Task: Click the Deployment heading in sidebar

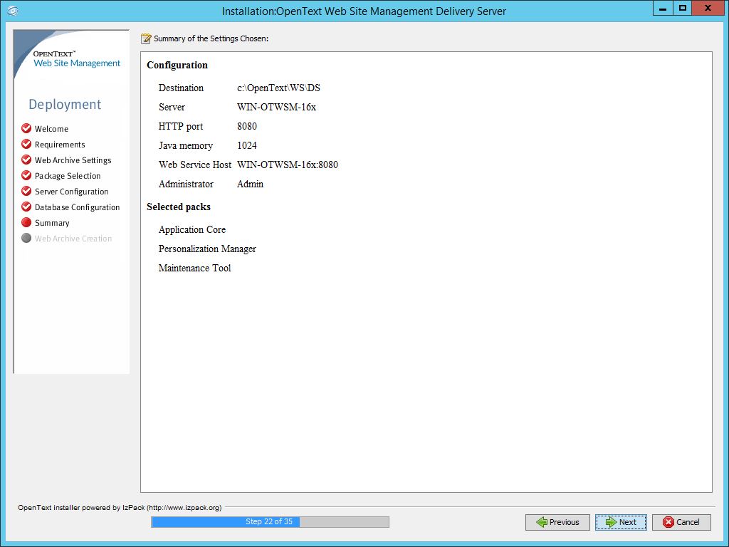Action: pos(65,104)
